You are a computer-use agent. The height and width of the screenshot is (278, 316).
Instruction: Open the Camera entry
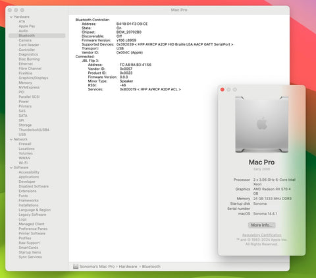(x=25, y=40)
